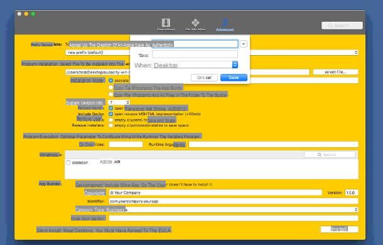
Task: Focus the Identifier text field
Action: click(x=234, y=201)
